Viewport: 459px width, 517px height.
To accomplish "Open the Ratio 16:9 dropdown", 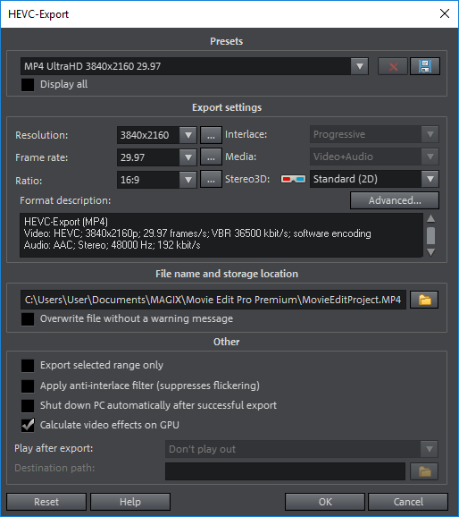I will tap(157, 180).
